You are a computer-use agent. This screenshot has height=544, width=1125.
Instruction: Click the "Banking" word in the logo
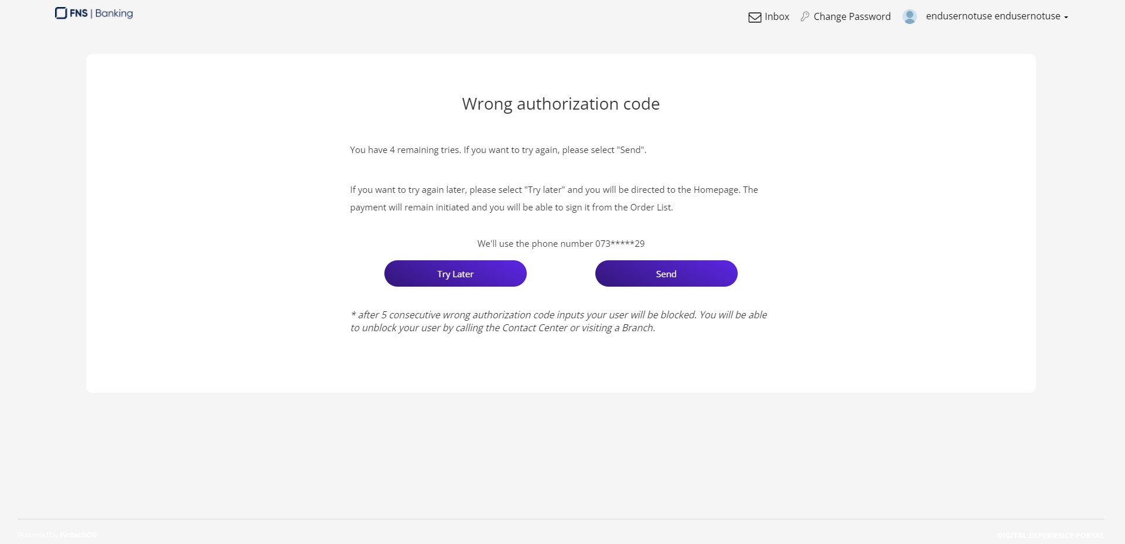(x=114, y=13)
